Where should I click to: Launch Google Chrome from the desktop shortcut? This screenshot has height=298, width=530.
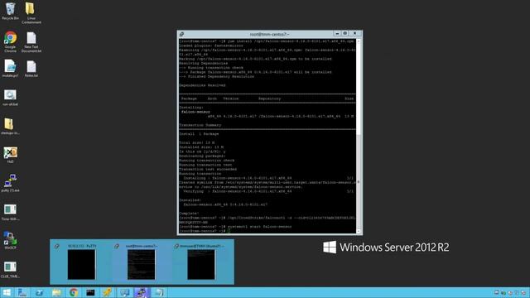10,41
